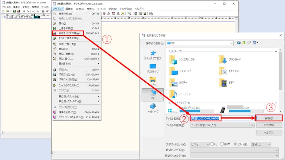
Task: Click green Save icon in back window toolbar
Action: pos(14,11)
